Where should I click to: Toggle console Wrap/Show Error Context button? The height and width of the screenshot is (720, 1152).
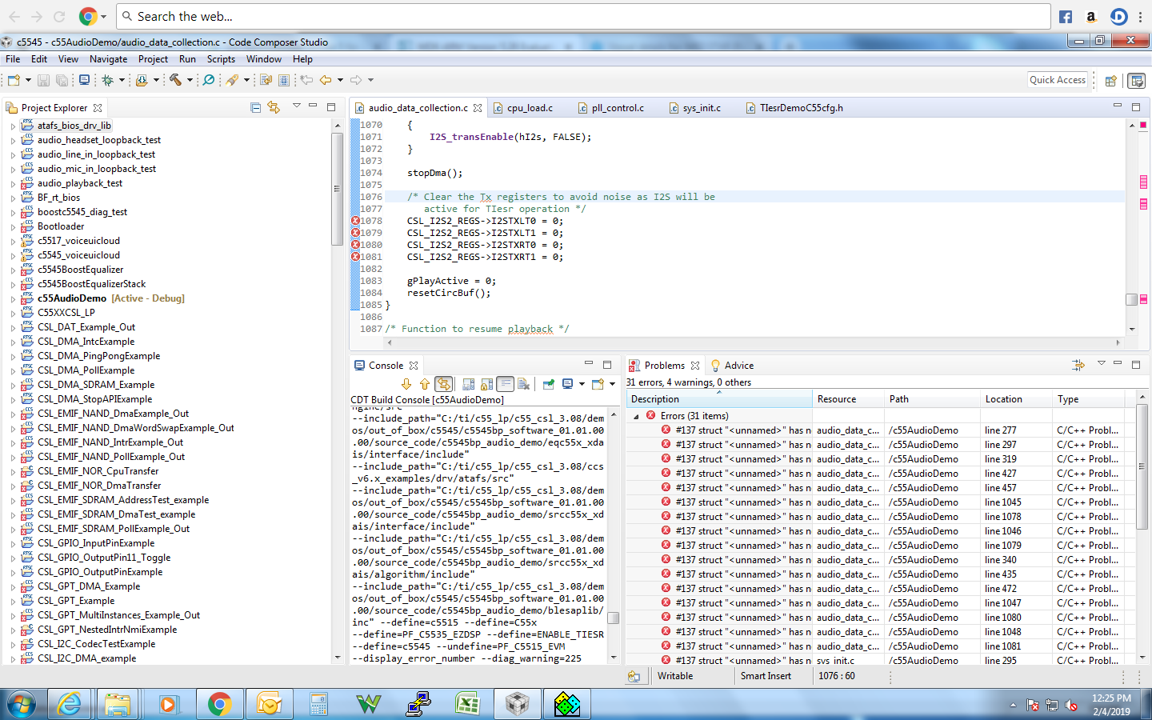(x=444, y=384)
